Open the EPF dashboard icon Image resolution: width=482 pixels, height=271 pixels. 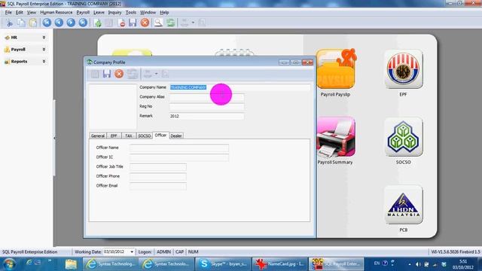coord(404,69)
